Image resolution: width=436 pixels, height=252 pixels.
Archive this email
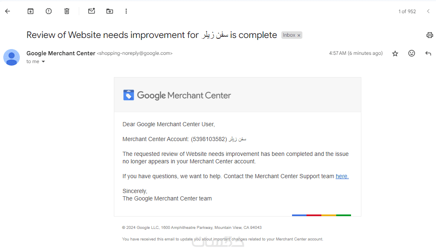[31, 11]
